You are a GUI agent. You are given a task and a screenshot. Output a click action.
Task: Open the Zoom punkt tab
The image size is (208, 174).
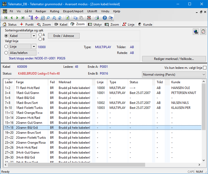[44, 24]
